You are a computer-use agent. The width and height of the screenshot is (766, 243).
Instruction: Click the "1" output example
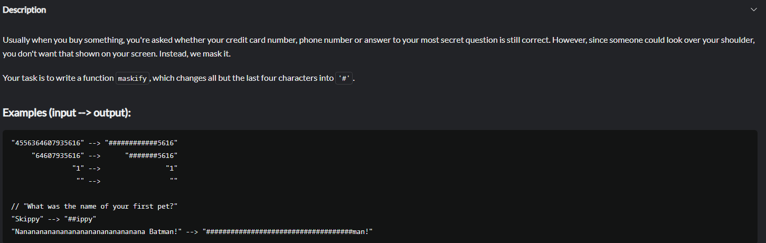[172, 168]
